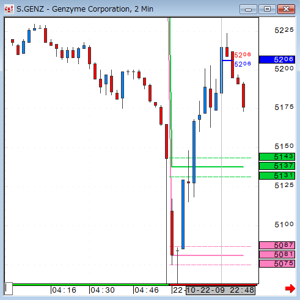Select the blue 5206 current price label
Viewport: 300px width, 300px height.
tap(277, 60)
